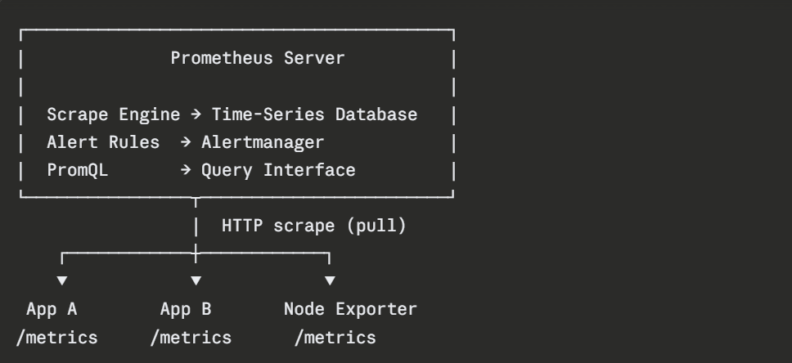Select the App B label
The height and width of the screenshot is (363, 792).
pos(191,310)
